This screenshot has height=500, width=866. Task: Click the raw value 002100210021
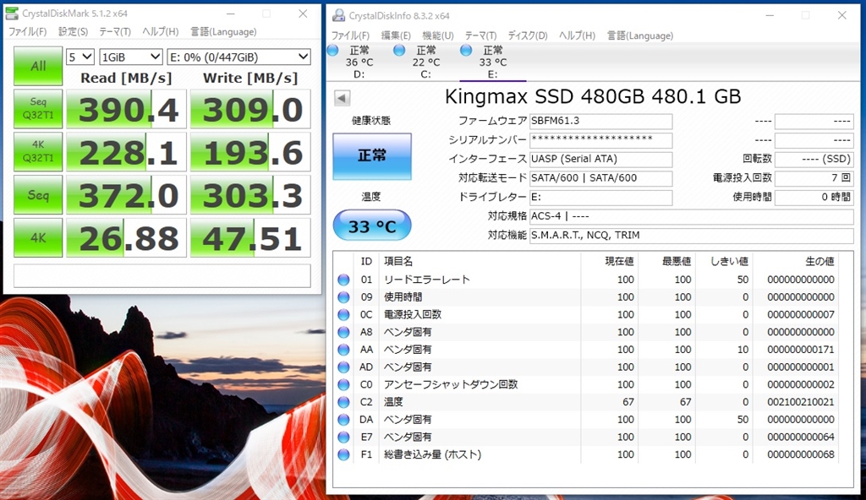coord(801,402)
